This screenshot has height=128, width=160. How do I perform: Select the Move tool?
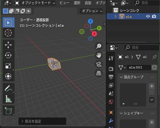click(8, 45)
